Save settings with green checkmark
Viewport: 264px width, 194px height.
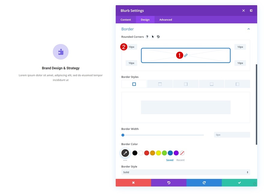239,183
